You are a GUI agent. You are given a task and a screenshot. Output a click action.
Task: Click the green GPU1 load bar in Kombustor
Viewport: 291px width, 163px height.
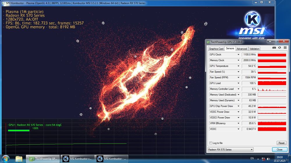pos(19,131)
